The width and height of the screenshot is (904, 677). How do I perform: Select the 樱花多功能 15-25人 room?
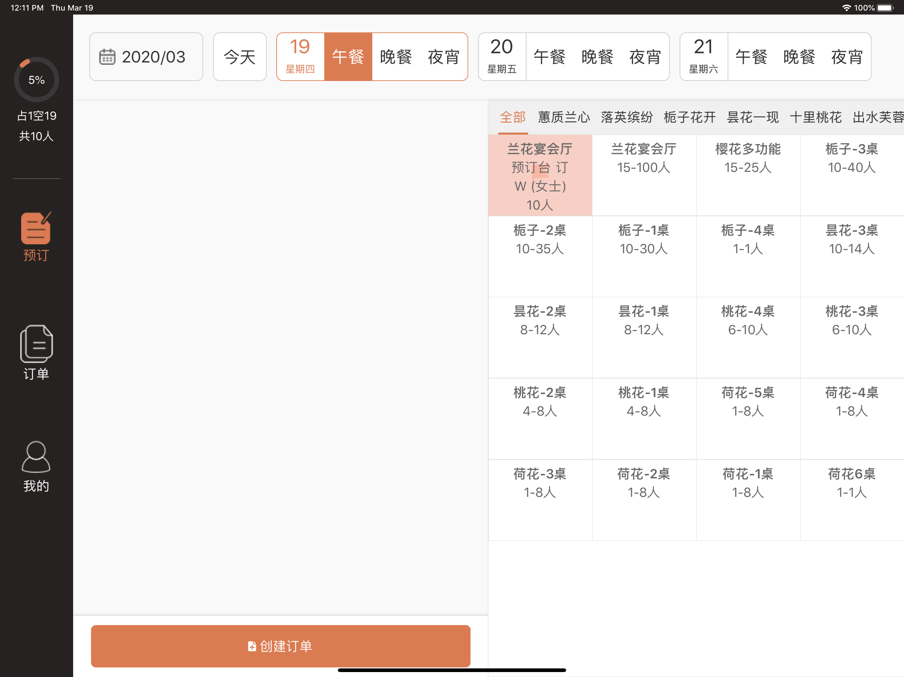pyautogui.click(x=747, y=176)
